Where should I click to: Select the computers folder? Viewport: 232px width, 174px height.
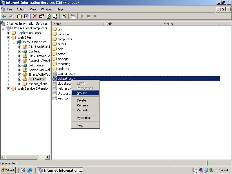coord(62,39)
